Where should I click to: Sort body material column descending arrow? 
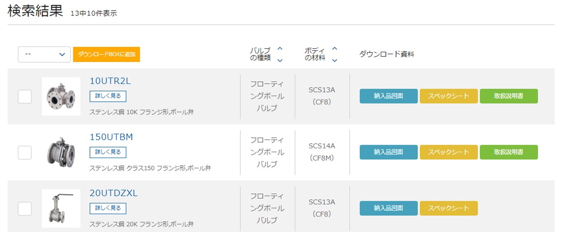click(335, 60)
